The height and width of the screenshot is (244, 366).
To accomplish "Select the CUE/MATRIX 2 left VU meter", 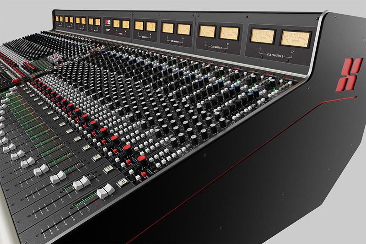I will [207, 31].
